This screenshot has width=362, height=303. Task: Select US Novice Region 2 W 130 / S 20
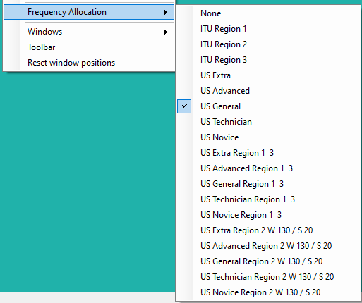coord(268,292)
